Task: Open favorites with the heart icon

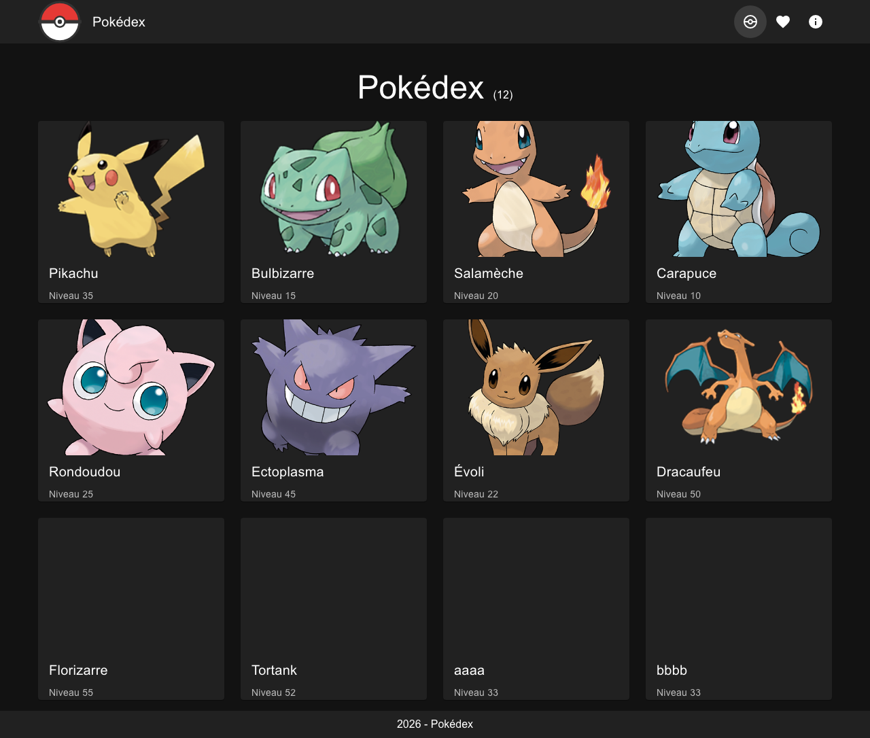Action: pos(783,22)
